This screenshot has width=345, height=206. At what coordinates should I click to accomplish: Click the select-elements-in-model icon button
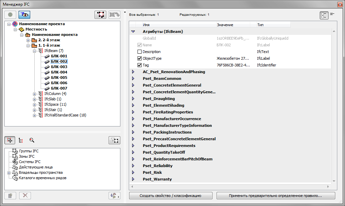click(x=100, y=15)
